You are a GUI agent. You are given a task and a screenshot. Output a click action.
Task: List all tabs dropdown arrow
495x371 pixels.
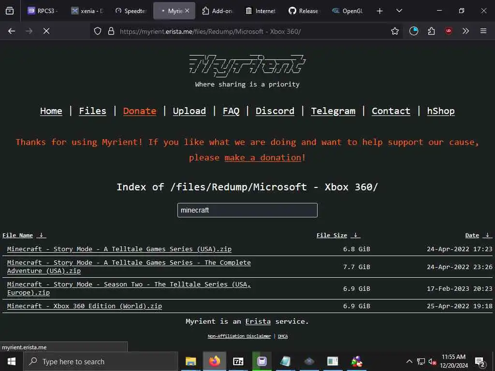(399, 11)
